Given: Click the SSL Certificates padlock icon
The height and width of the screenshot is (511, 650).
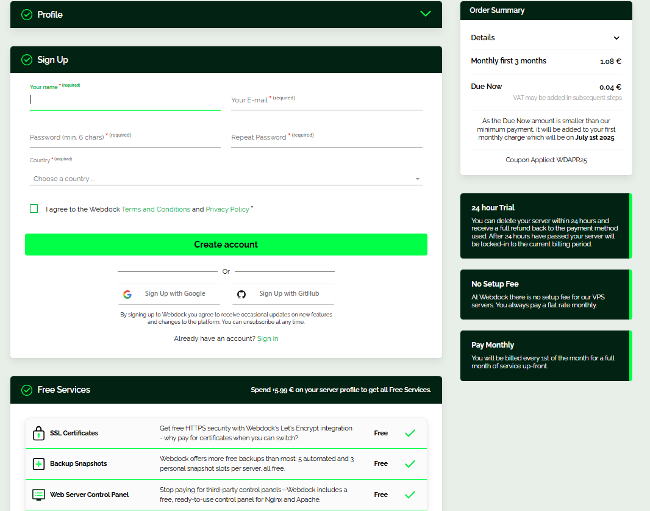Looking at the screenshot, I should (x=38, y=433).
